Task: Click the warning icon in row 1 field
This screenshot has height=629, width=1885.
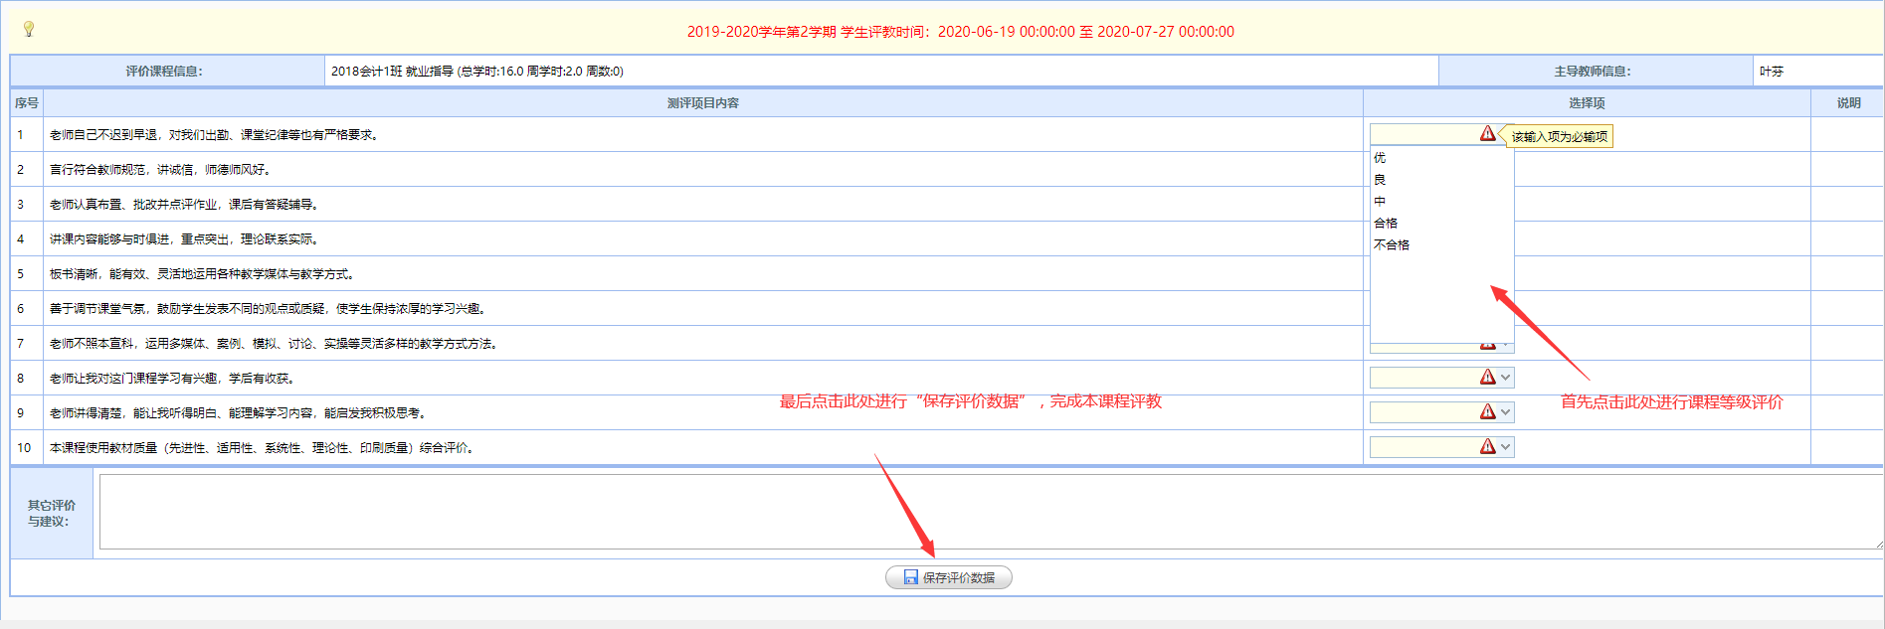Action: tap(1487, 133)
